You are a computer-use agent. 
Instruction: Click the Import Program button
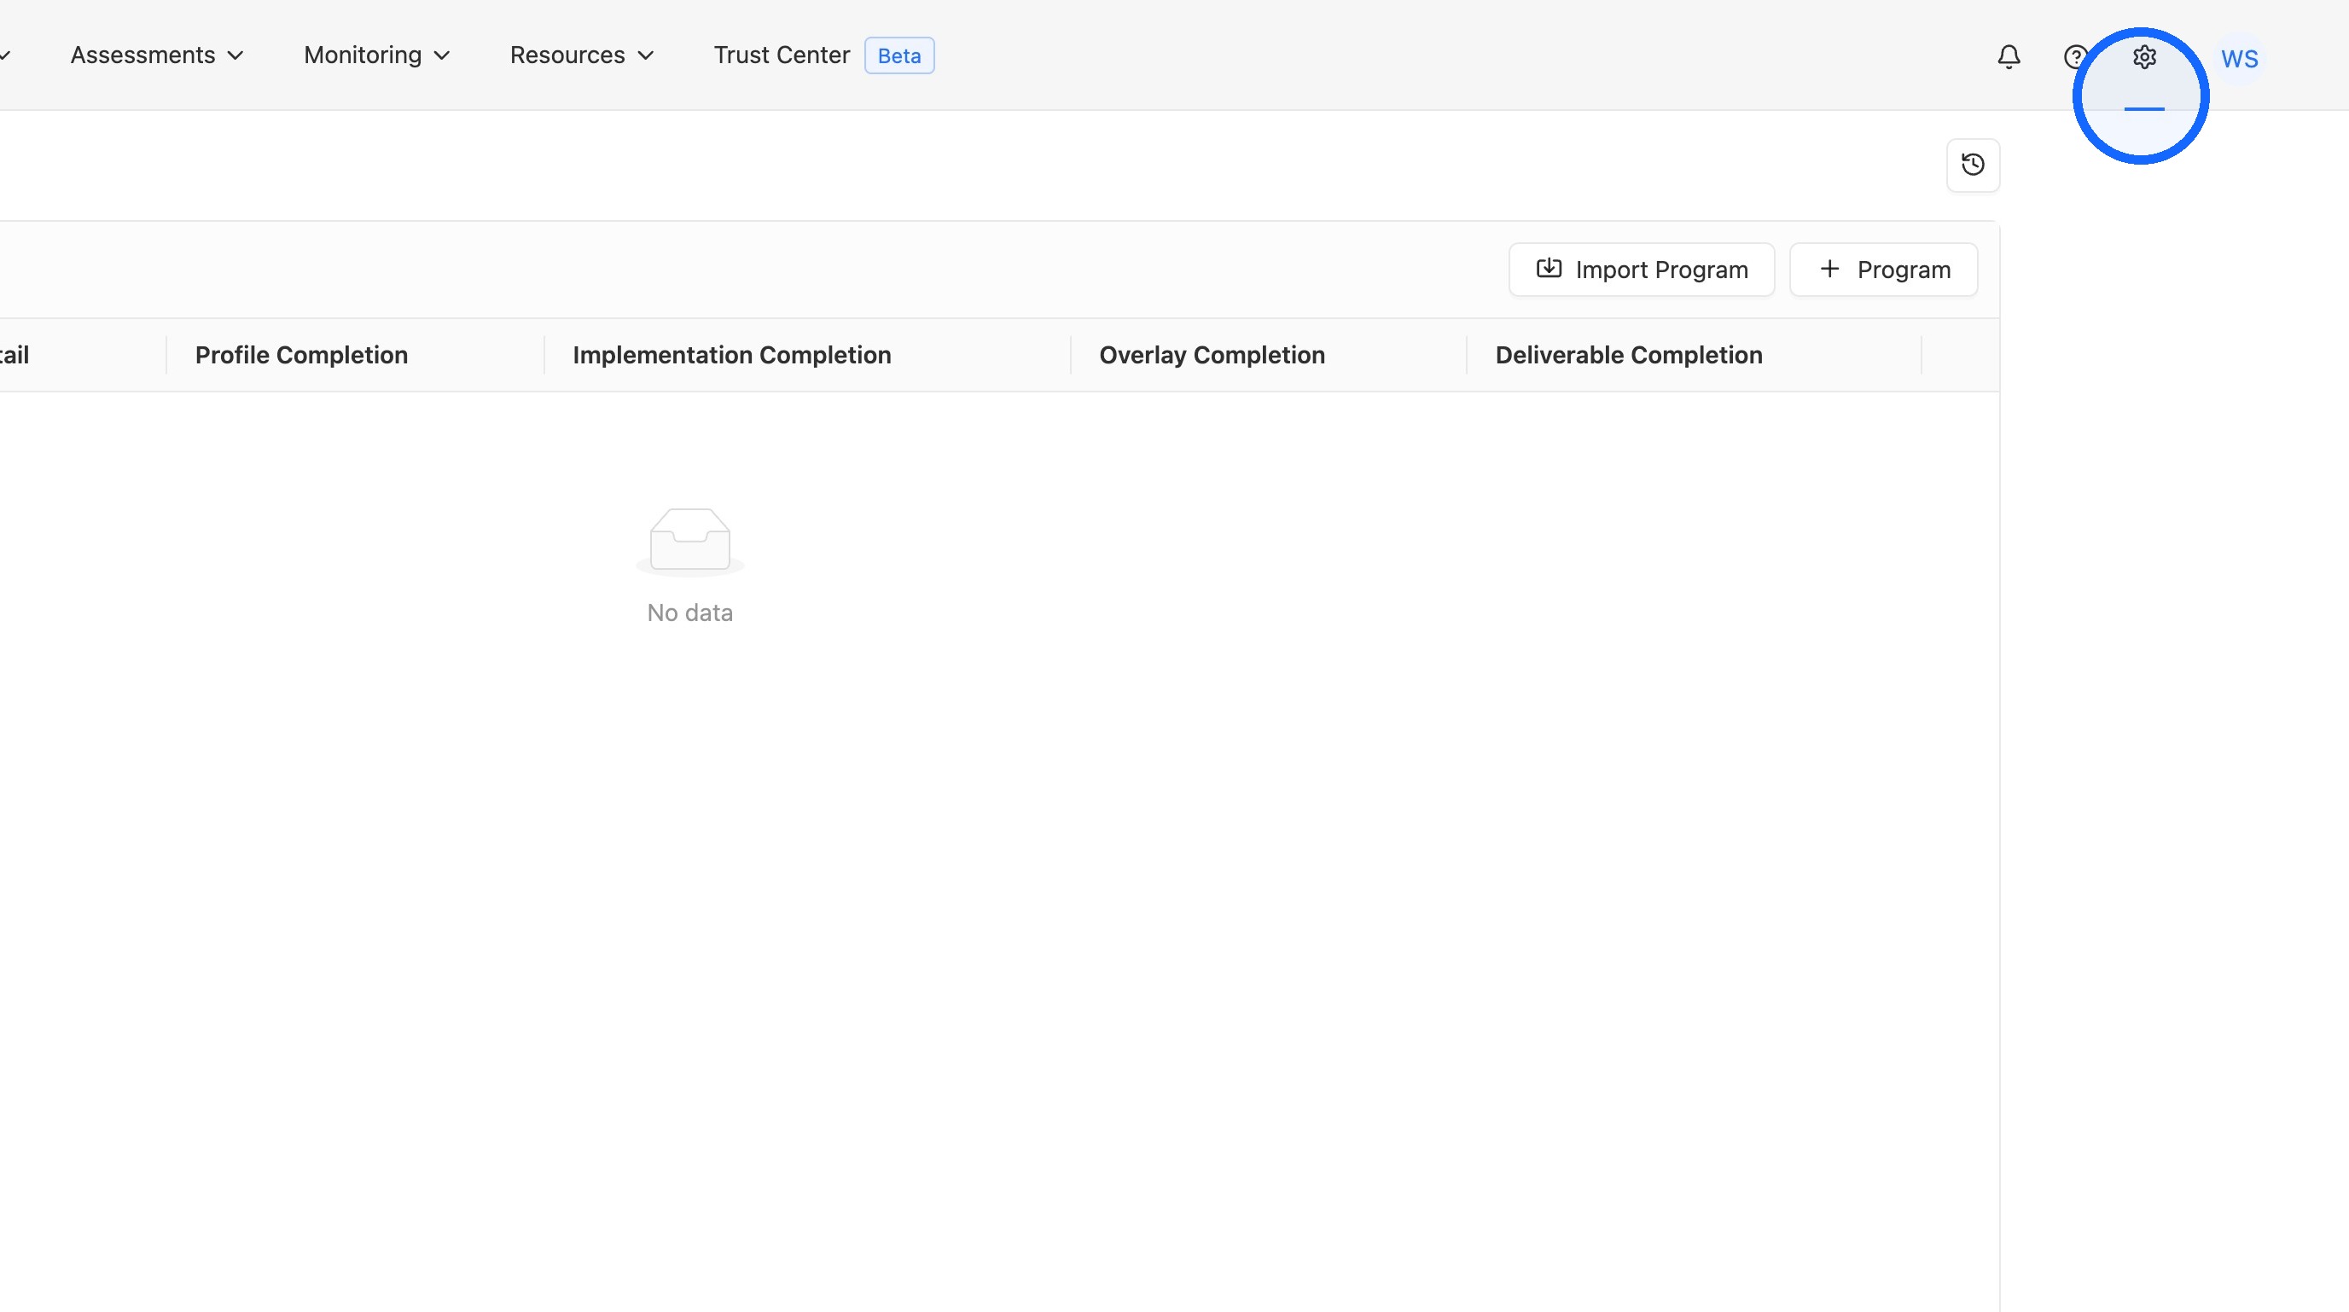click(x=1642, y=270)
